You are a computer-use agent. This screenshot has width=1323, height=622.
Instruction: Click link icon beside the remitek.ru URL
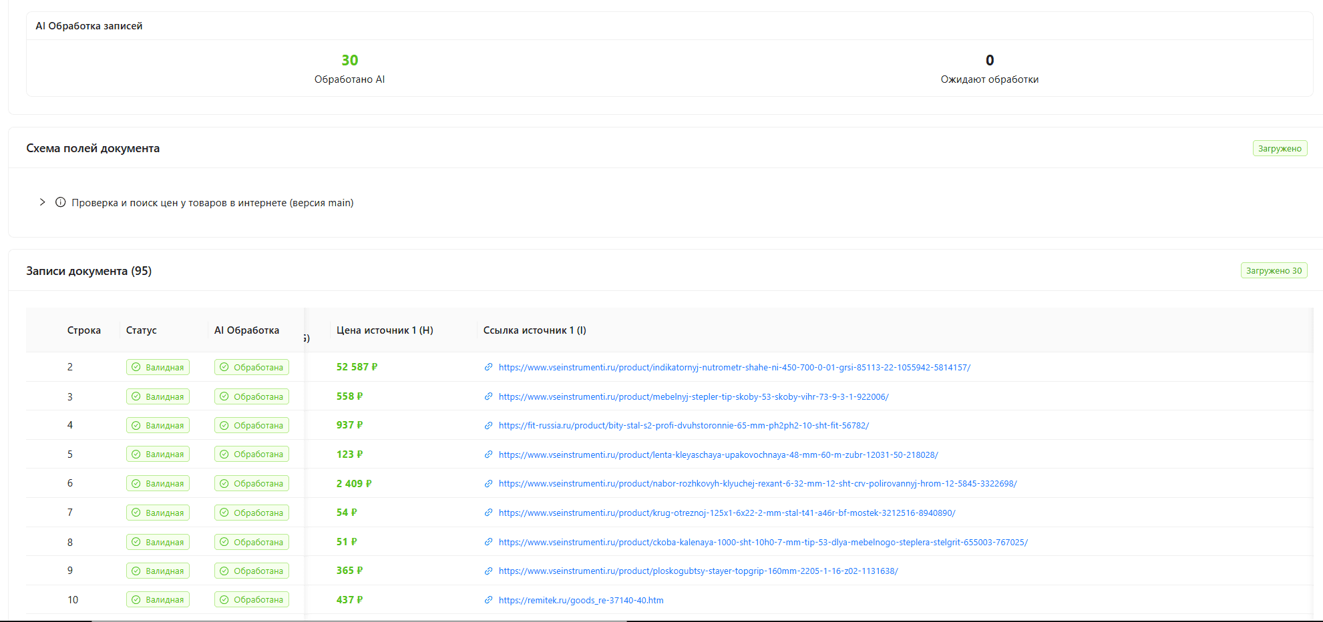click(488, 600)
